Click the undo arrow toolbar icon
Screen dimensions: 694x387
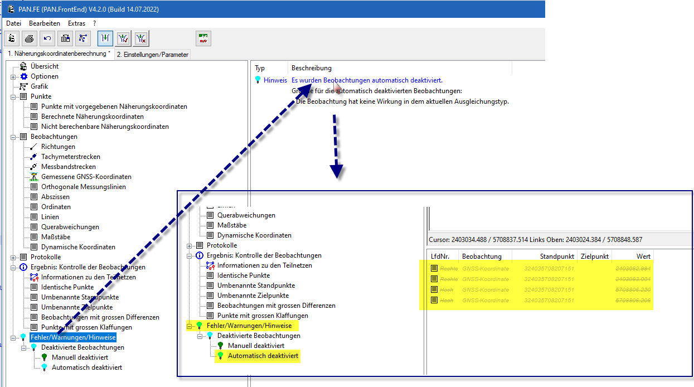pyautogui.click(x=47, y=38)
